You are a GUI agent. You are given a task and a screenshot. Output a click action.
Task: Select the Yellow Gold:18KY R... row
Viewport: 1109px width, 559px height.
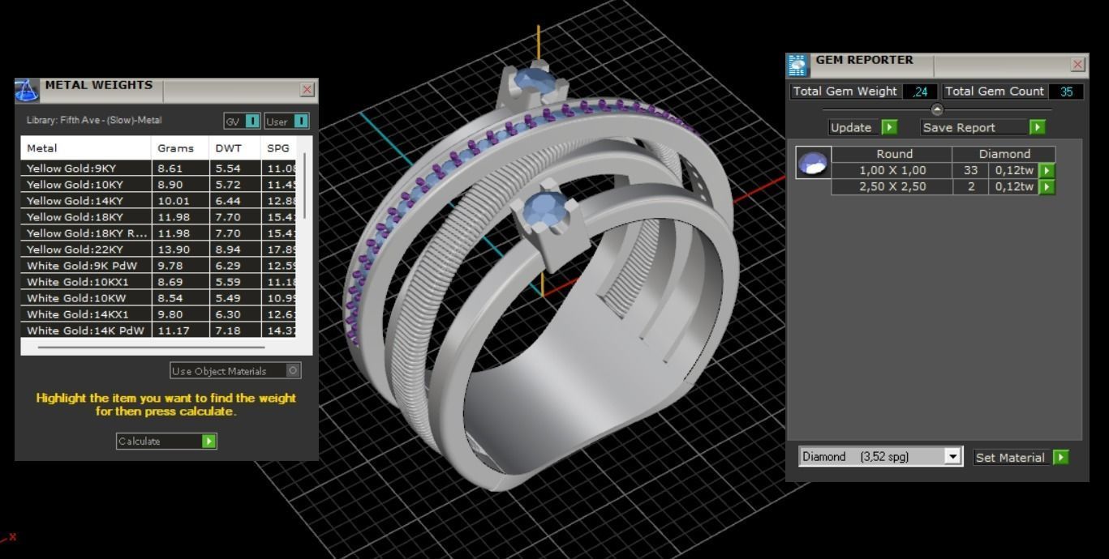click(159, 233)
